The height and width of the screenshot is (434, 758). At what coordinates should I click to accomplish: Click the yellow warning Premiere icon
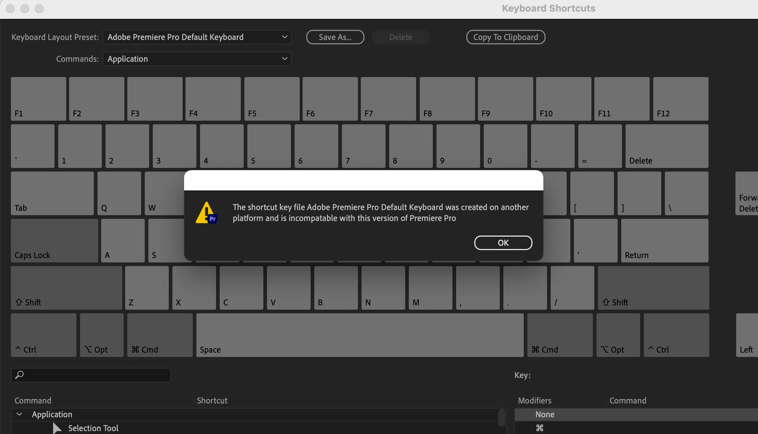206,213
